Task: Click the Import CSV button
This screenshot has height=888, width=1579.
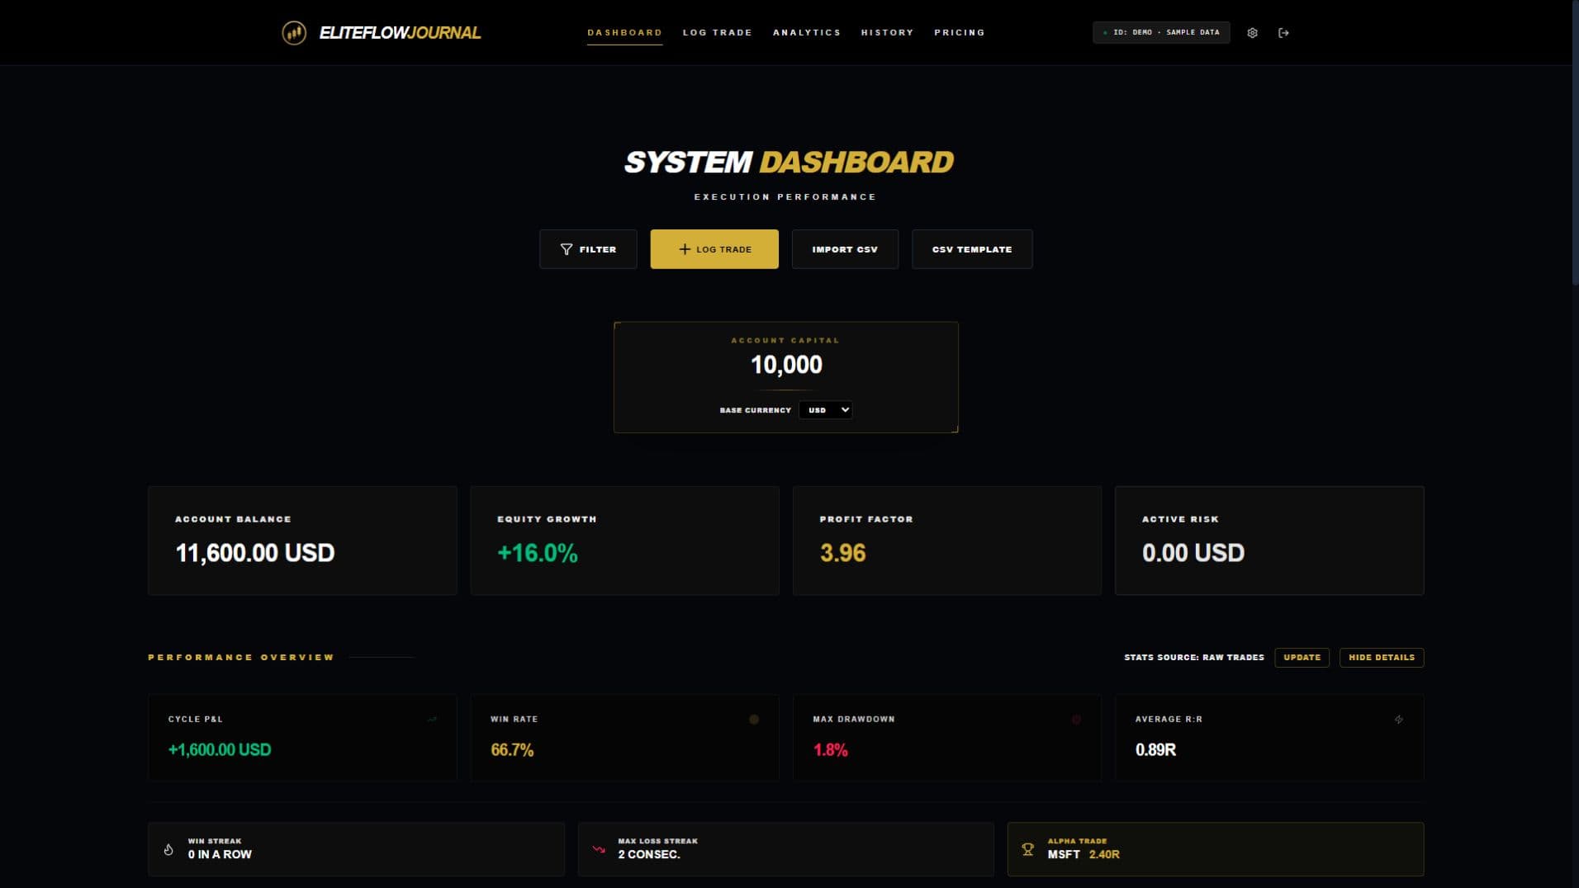Action: click(845, 249)
